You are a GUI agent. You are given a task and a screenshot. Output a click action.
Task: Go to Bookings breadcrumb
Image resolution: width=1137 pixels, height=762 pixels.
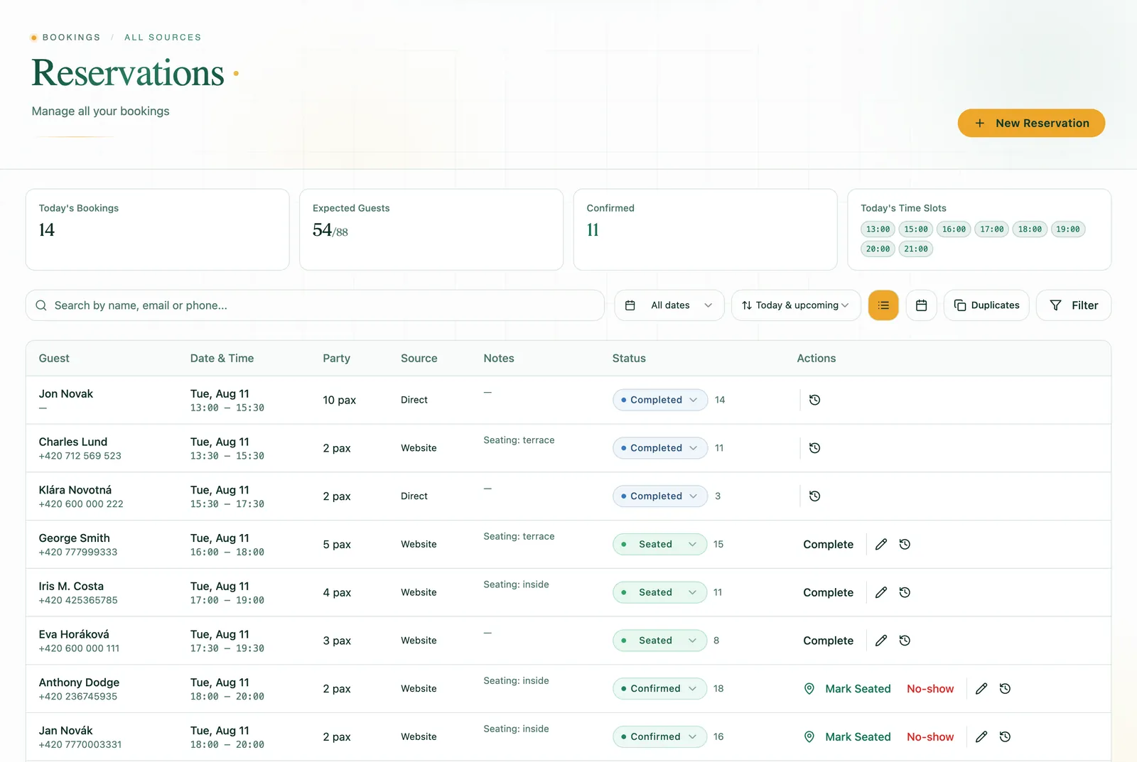71,38
